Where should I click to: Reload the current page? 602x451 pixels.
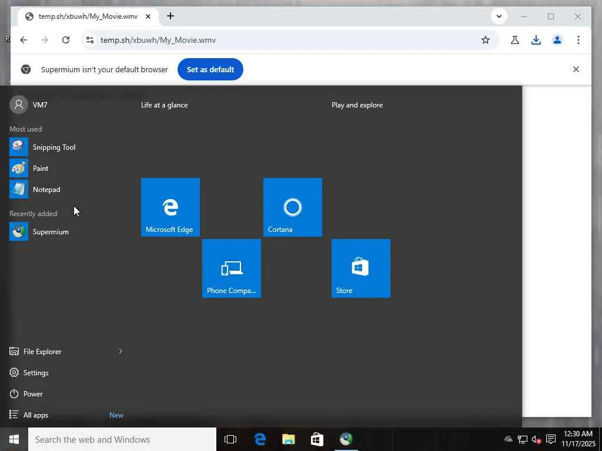tap(66, 40)
